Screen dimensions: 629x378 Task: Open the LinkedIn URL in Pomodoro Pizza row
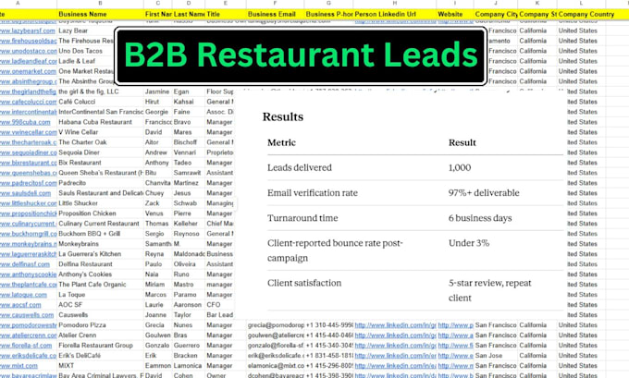(396, 325)
